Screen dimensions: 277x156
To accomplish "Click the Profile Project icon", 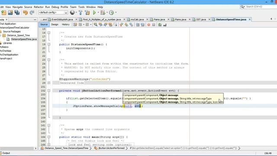I will (111, 13).
